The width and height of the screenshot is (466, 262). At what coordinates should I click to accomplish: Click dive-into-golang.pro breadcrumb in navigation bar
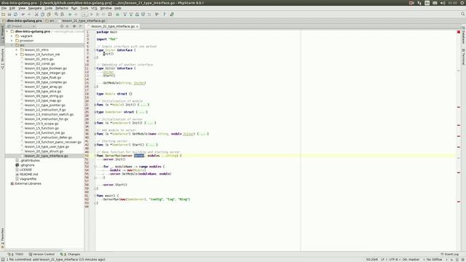pyautogui.click(x=22, y=21)
